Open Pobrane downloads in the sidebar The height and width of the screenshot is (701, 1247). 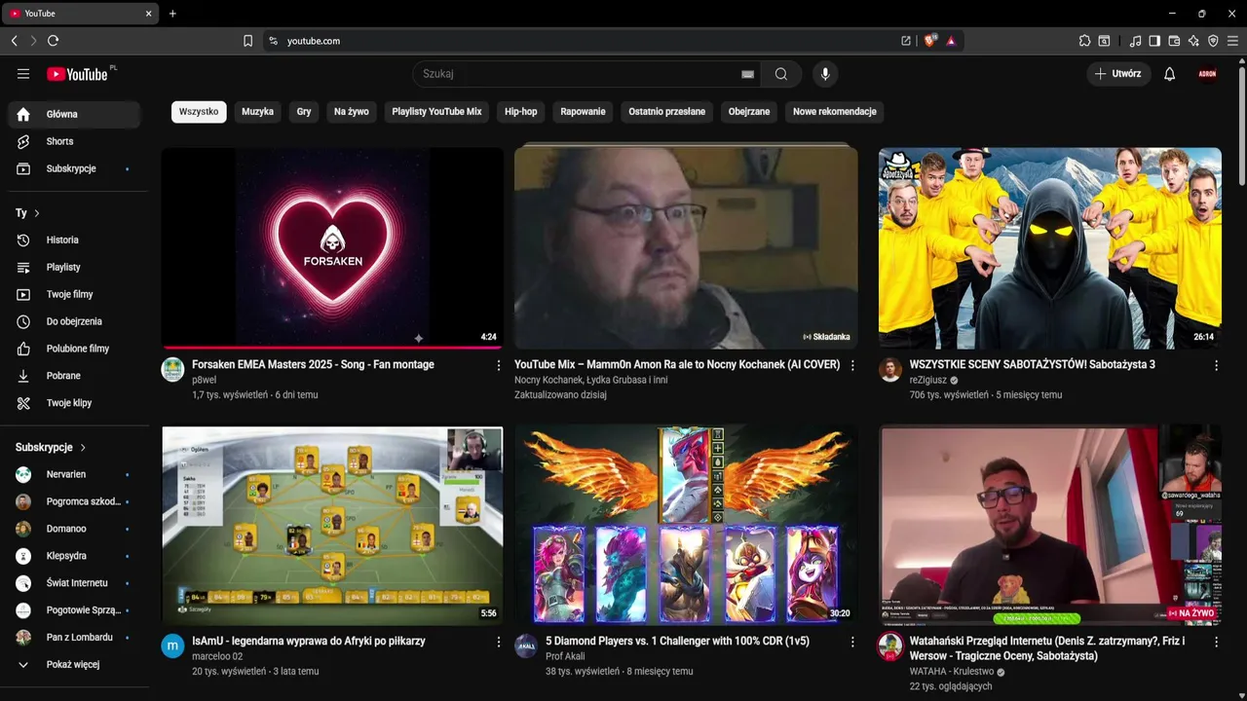click(x=74, y=376)
